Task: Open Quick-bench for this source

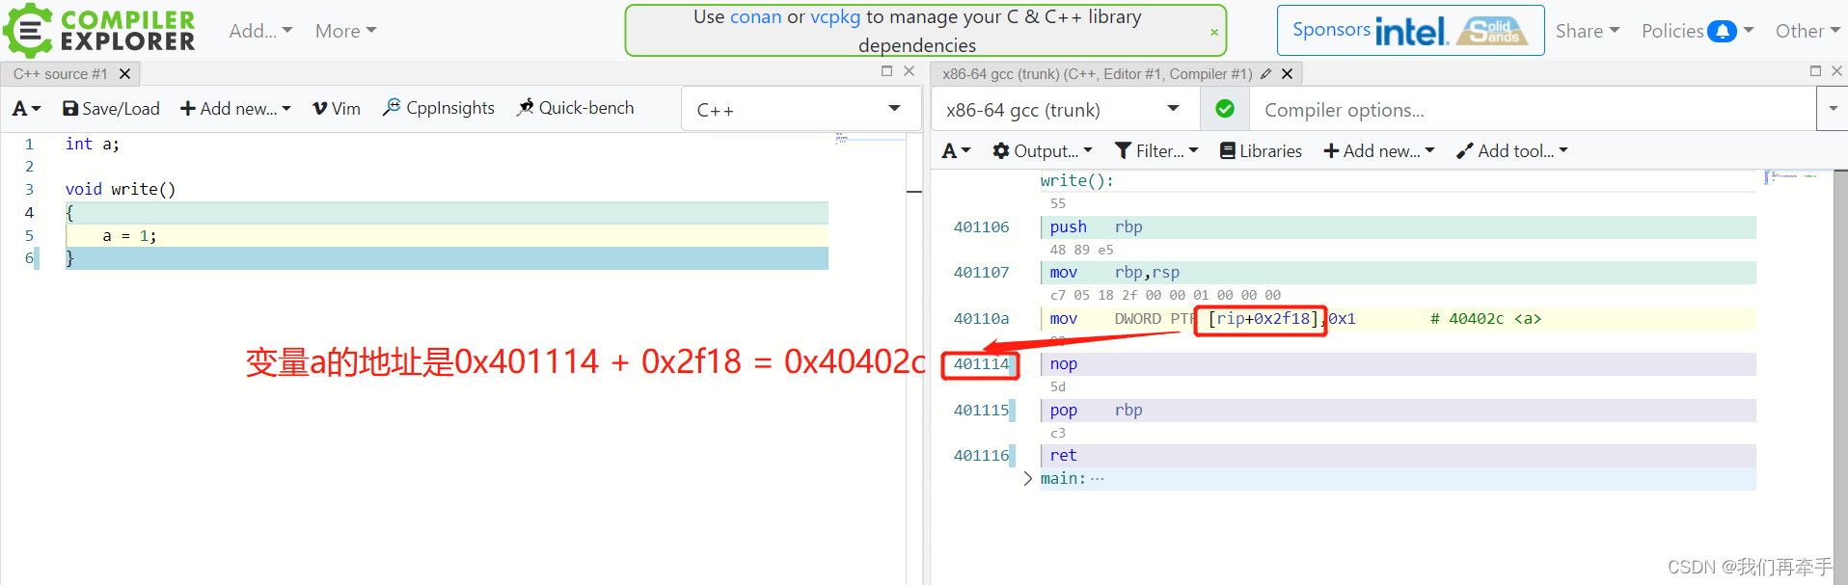Action: click(575, 108)
